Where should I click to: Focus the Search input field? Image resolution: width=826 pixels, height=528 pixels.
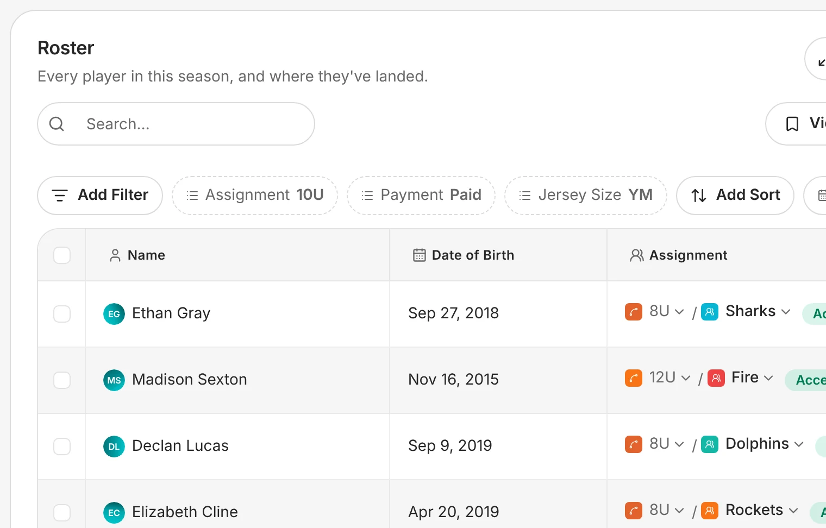[x=176, y=124]
